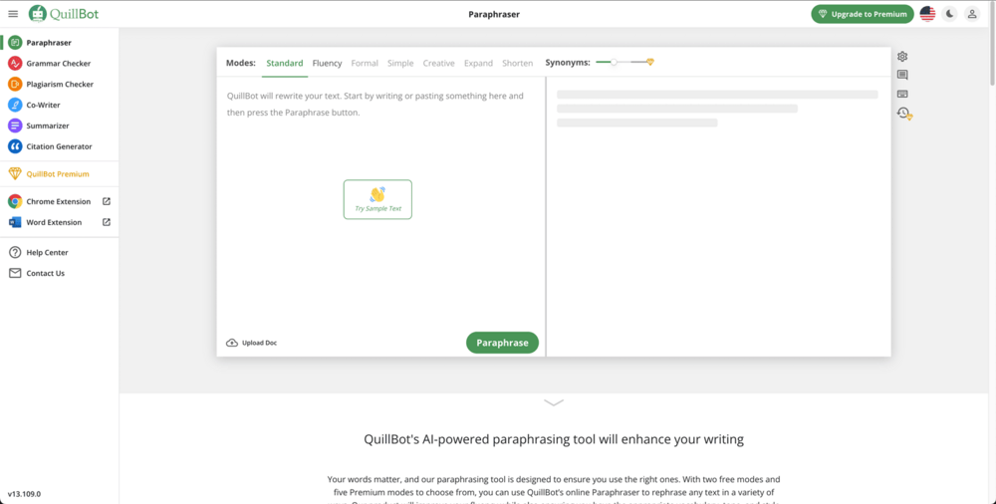Viewport: 996px width, 504px height.
Task: Click Try Sample Text button
Action: pyautogui.click(x=377, y=199)
